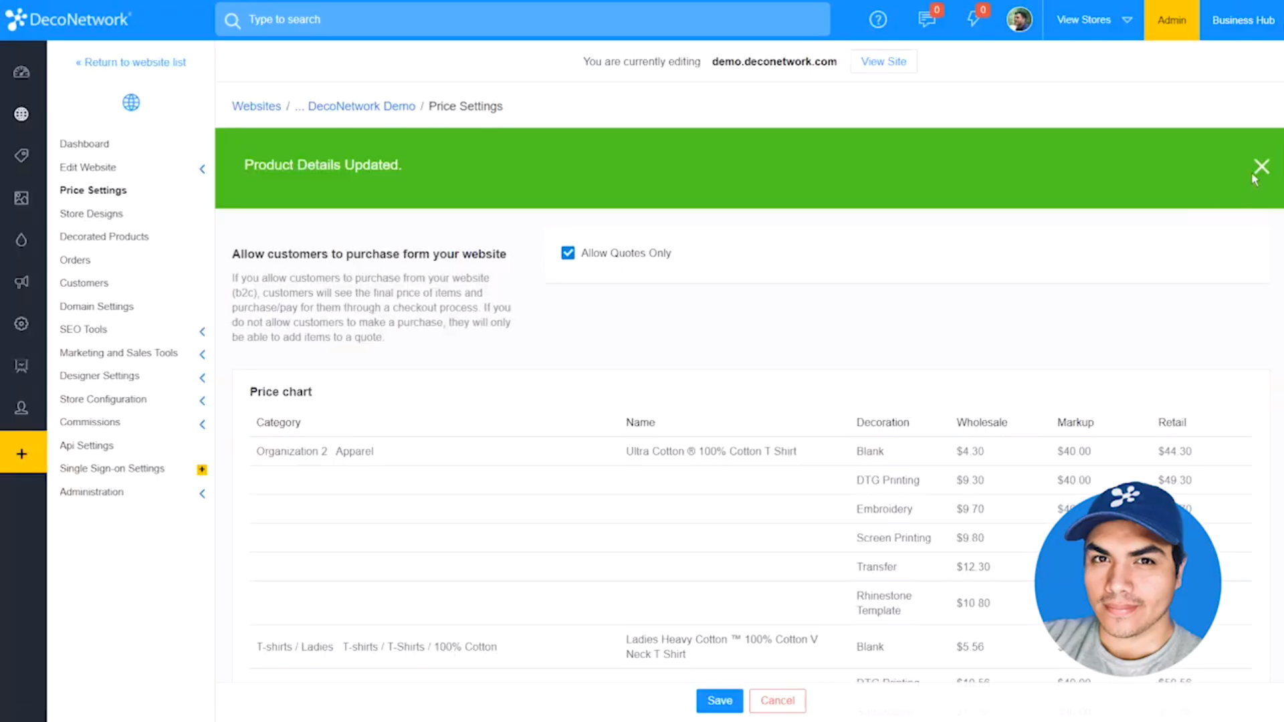The image size is (1284, 722).
Task: Uncheck the Allow Quotes Only checkbox
Action: [x=567, y=253]
